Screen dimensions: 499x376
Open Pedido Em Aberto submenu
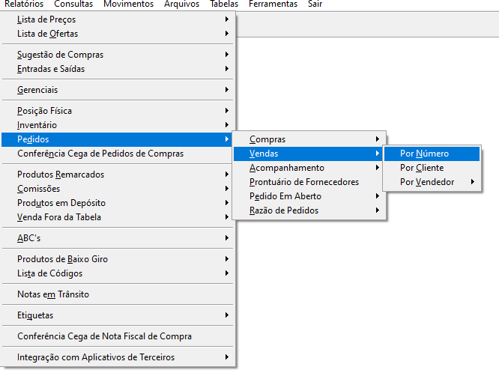point(309,196)
